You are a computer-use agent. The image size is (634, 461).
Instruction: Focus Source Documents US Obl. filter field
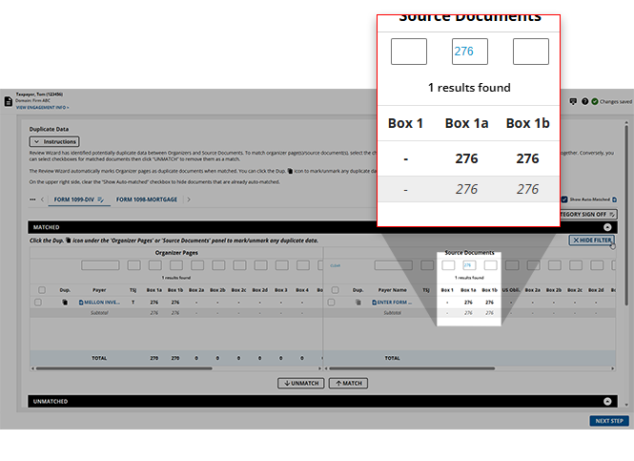(x=512, y=265)
